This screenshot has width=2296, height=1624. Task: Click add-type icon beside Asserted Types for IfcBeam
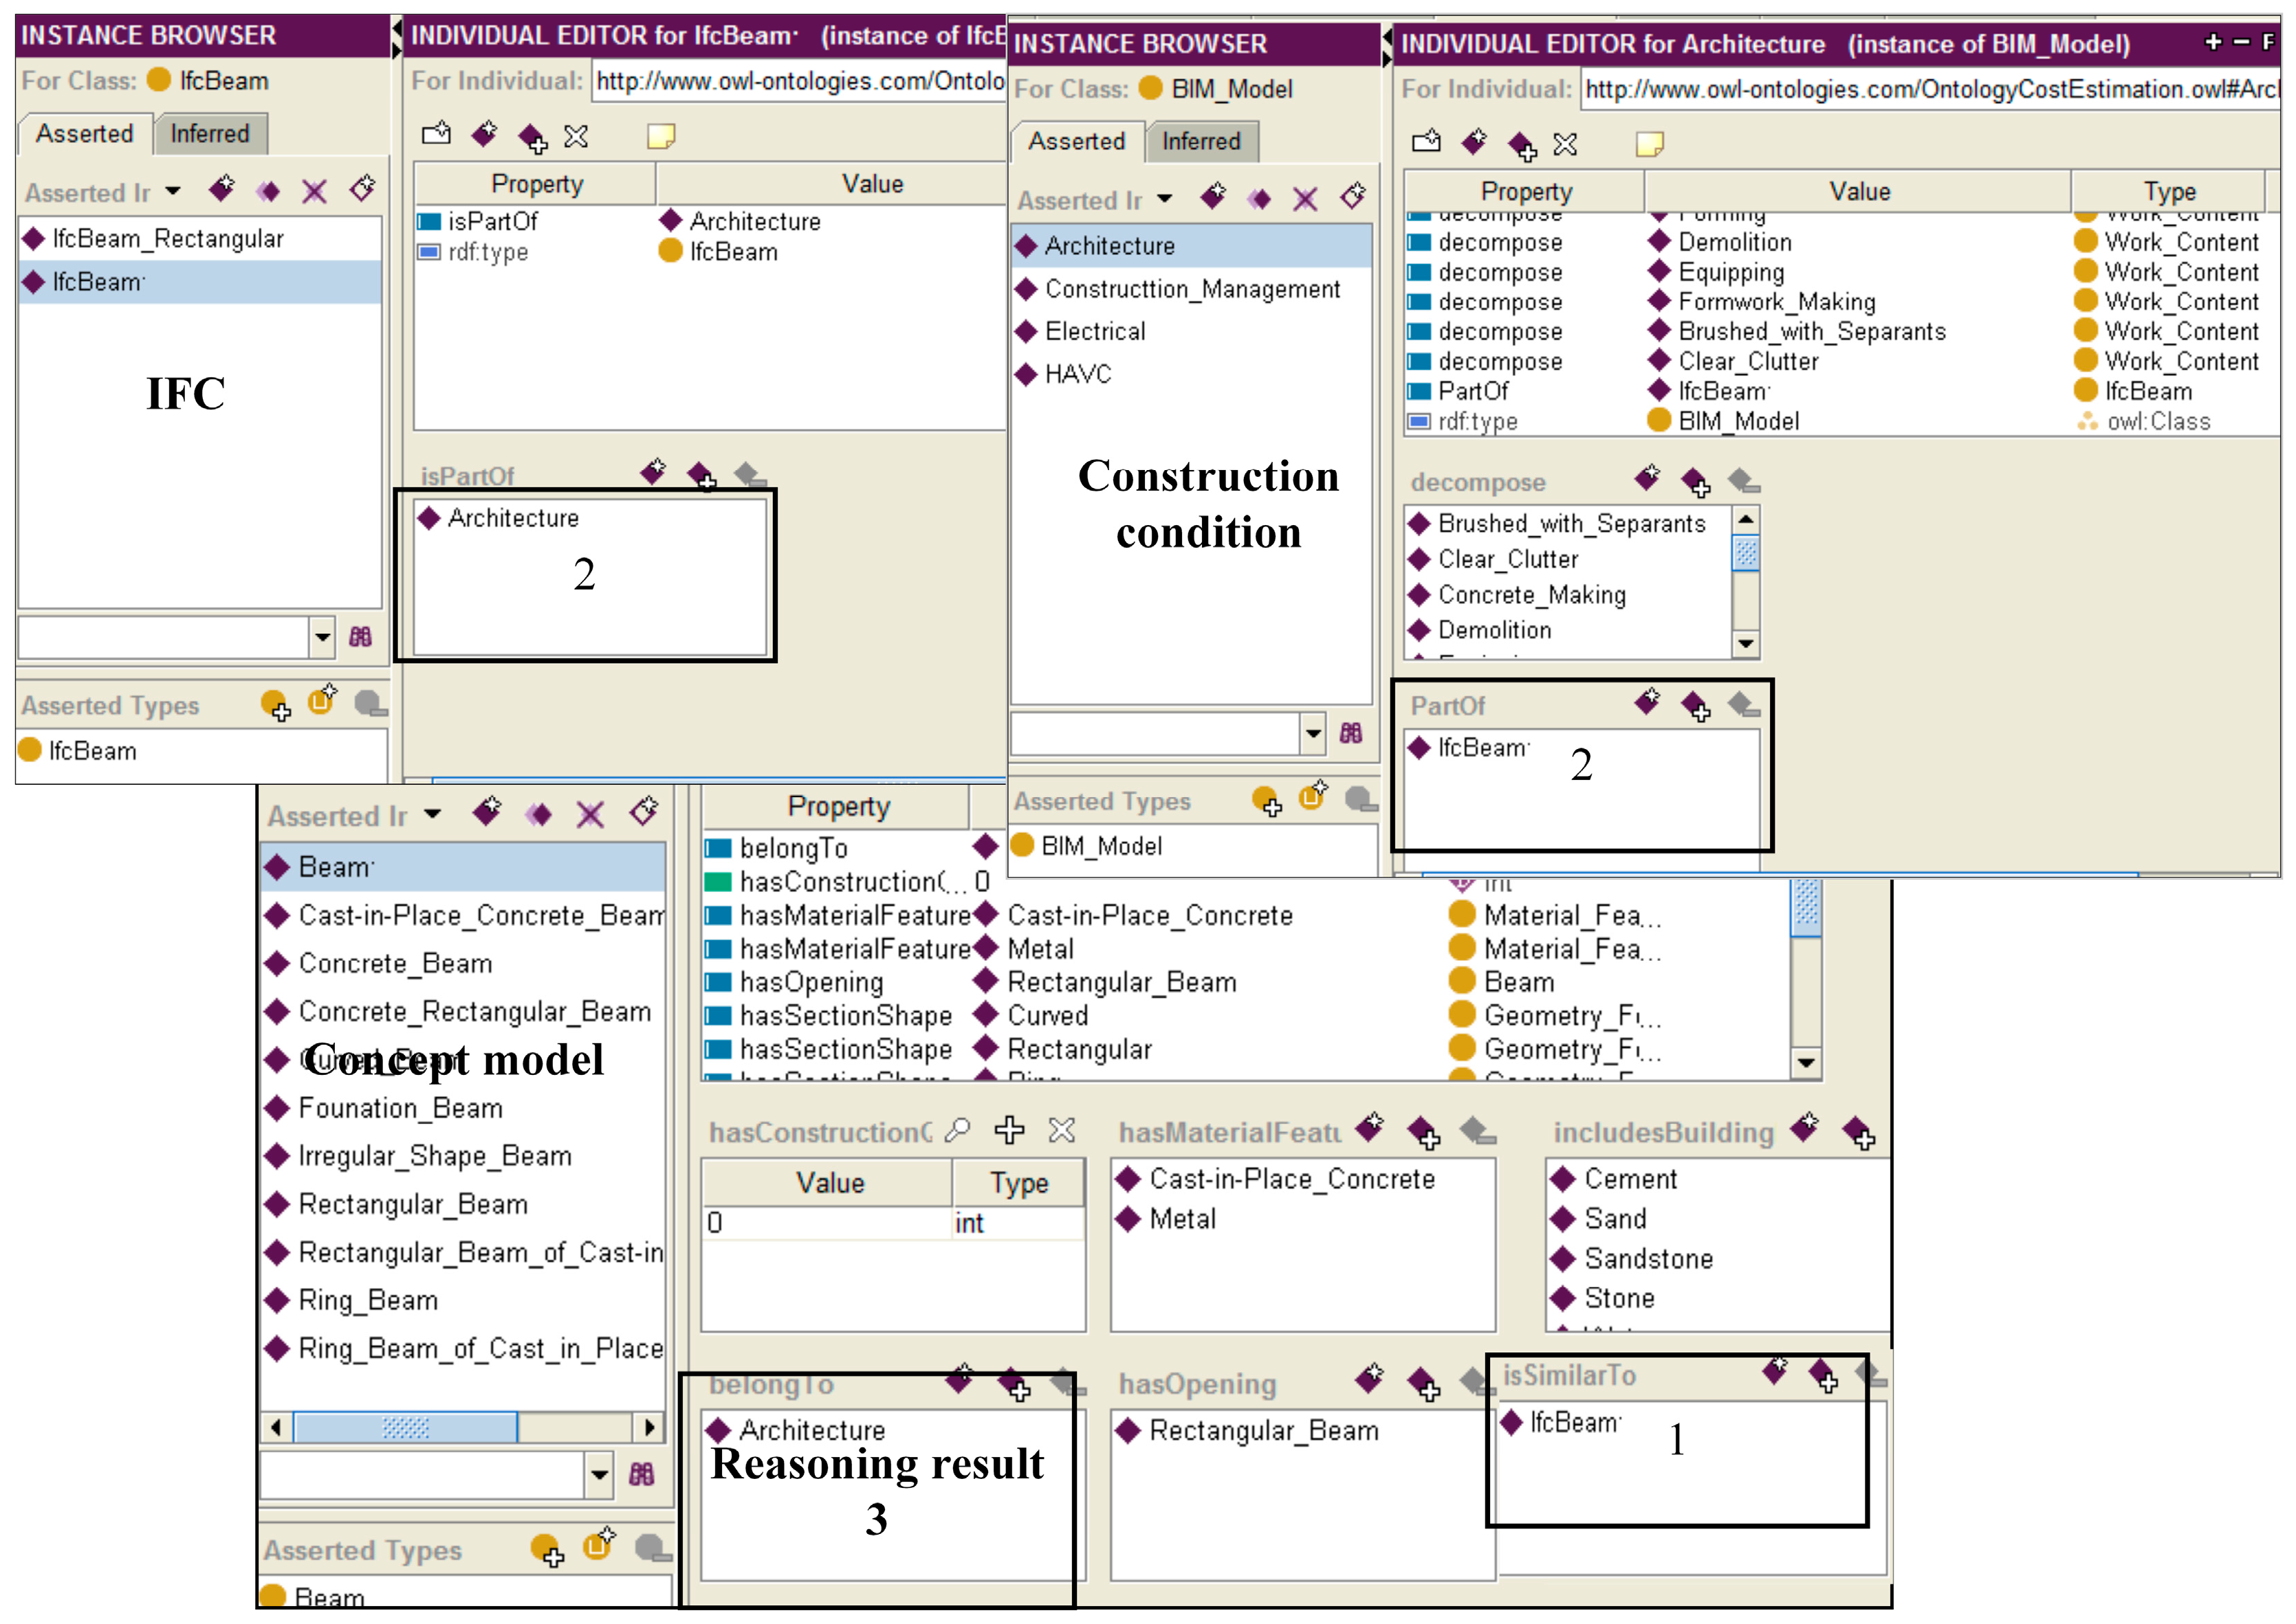point(275,706)
